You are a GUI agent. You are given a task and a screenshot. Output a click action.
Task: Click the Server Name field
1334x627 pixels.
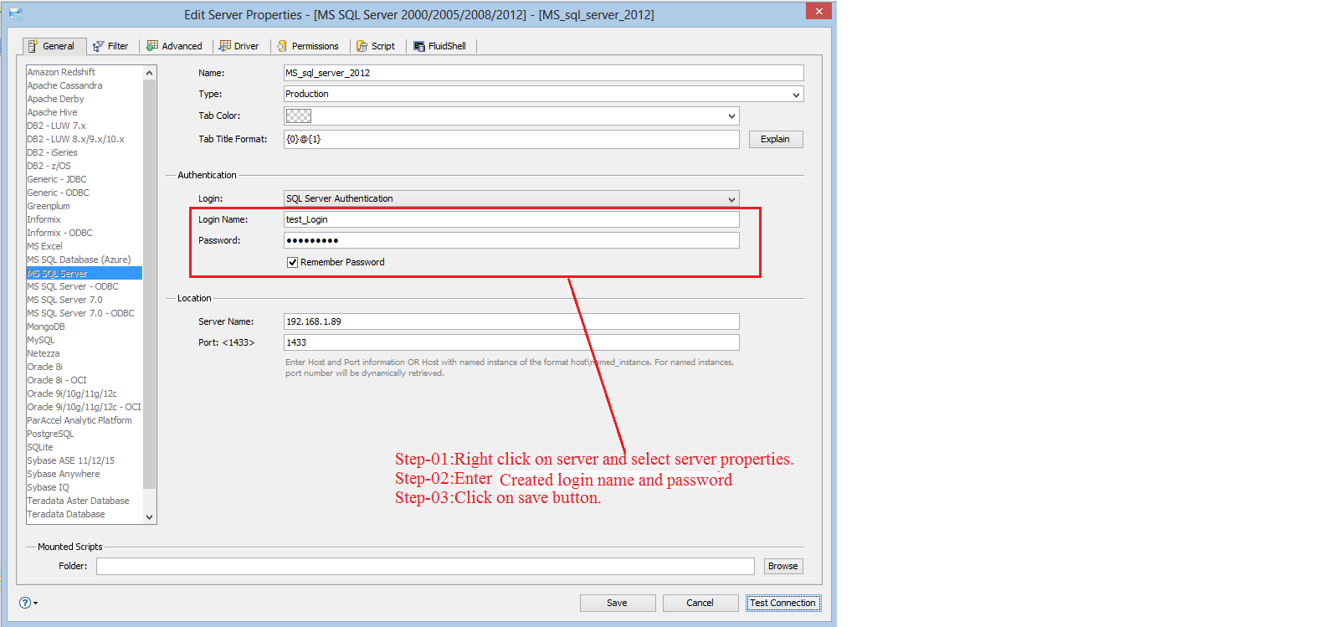[x=511, y=321]
